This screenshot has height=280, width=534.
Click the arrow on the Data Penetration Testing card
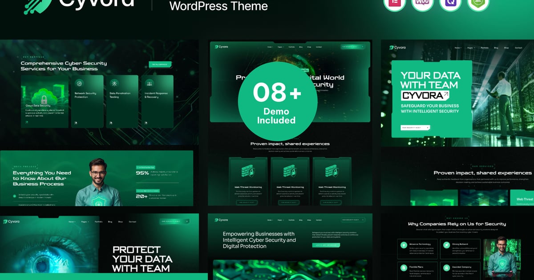[110, 123]
